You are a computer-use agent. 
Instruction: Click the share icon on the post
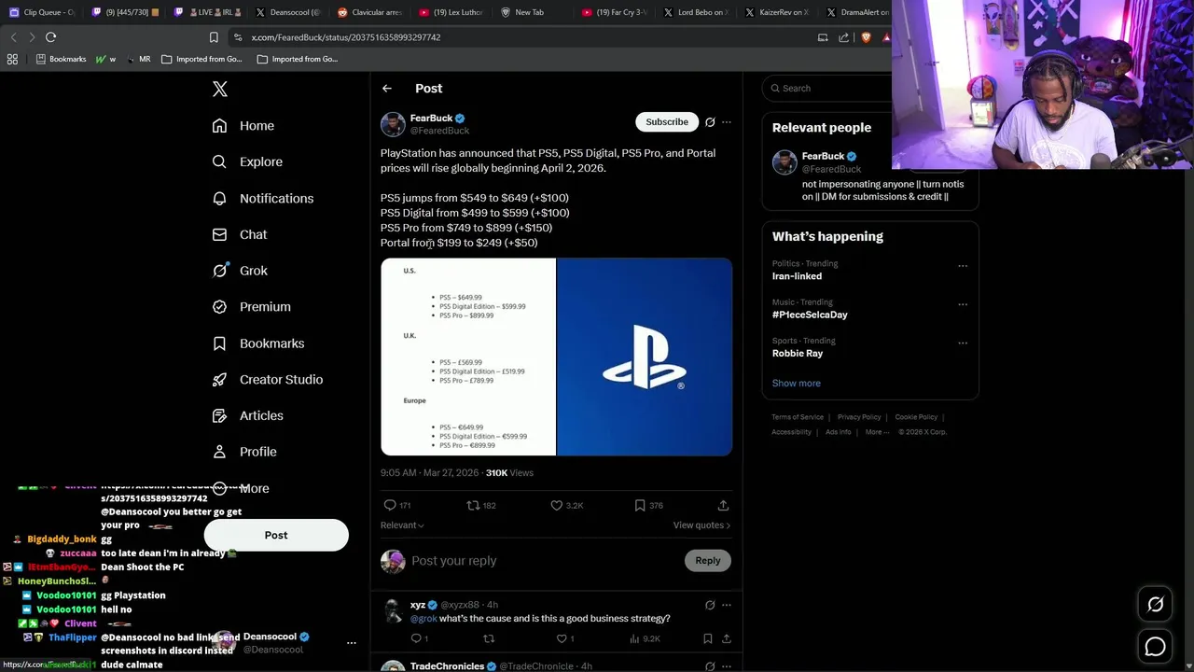723,505
